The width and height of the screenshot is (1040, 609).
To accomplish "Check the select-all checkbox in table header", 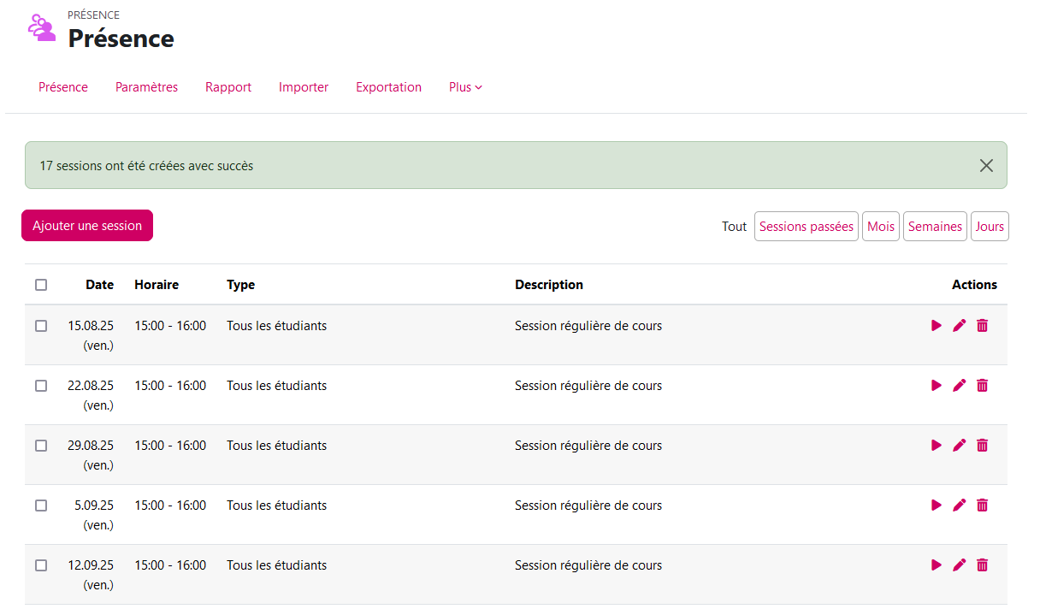I will [x=41, y=285].
